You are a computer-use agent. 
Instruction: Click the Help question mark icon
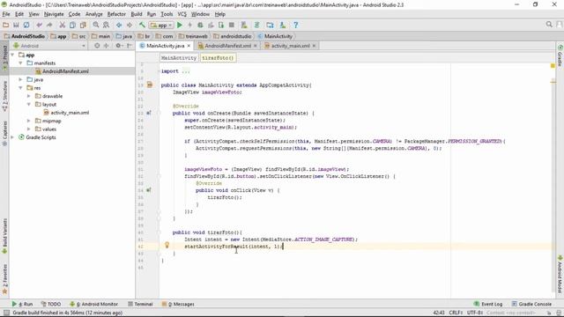click(296, 26)
